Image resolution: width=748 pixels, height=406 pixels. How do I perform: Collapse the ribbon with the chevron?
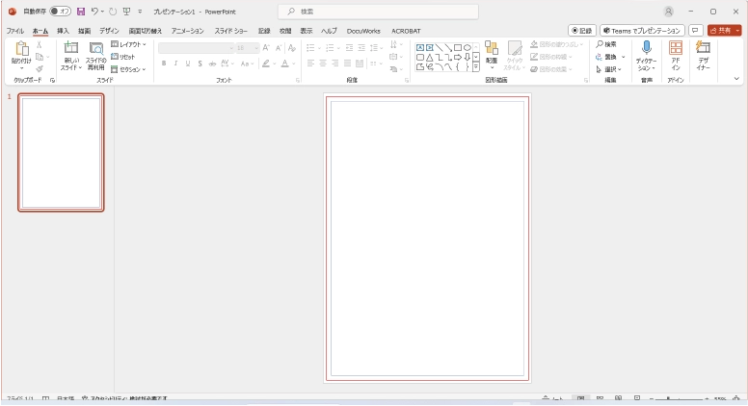tap(736, 79)
